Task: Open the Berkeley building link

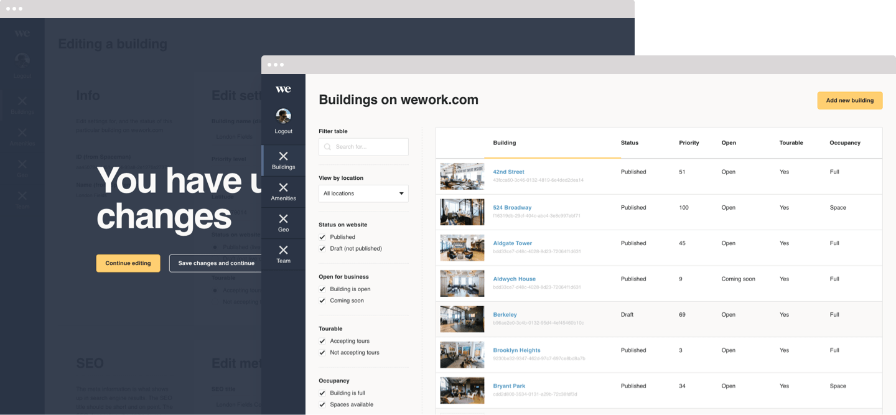Action: click(505, 315)
